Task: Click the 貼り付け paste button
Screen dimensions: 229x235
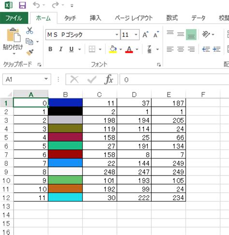Action: (x=13, y=41)
